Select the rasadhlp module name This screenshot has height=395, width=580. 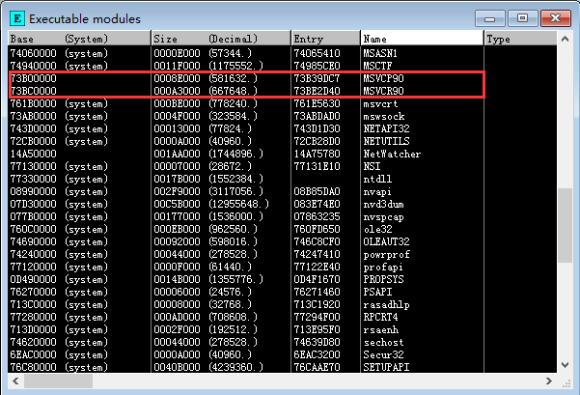[386, 304]
